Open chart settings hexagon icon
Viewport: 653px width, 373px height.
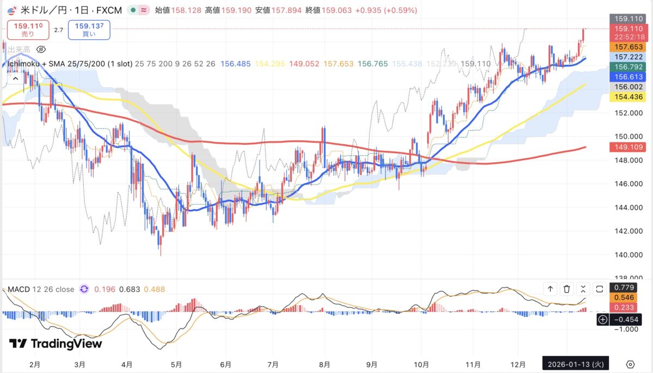coord(630,364)
